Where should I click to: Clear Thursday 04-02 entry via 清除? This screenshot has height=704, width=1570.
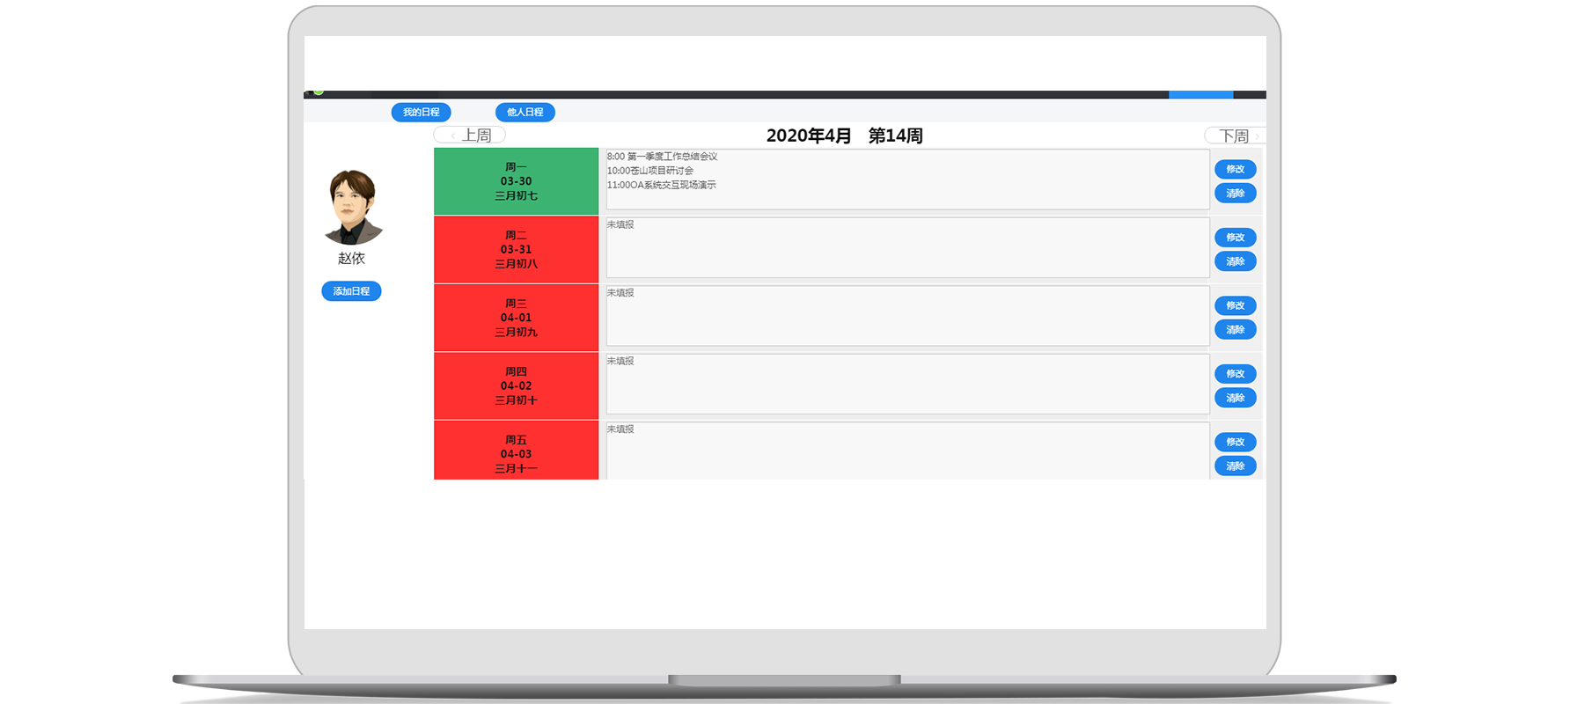click(x=1235, y=398)
